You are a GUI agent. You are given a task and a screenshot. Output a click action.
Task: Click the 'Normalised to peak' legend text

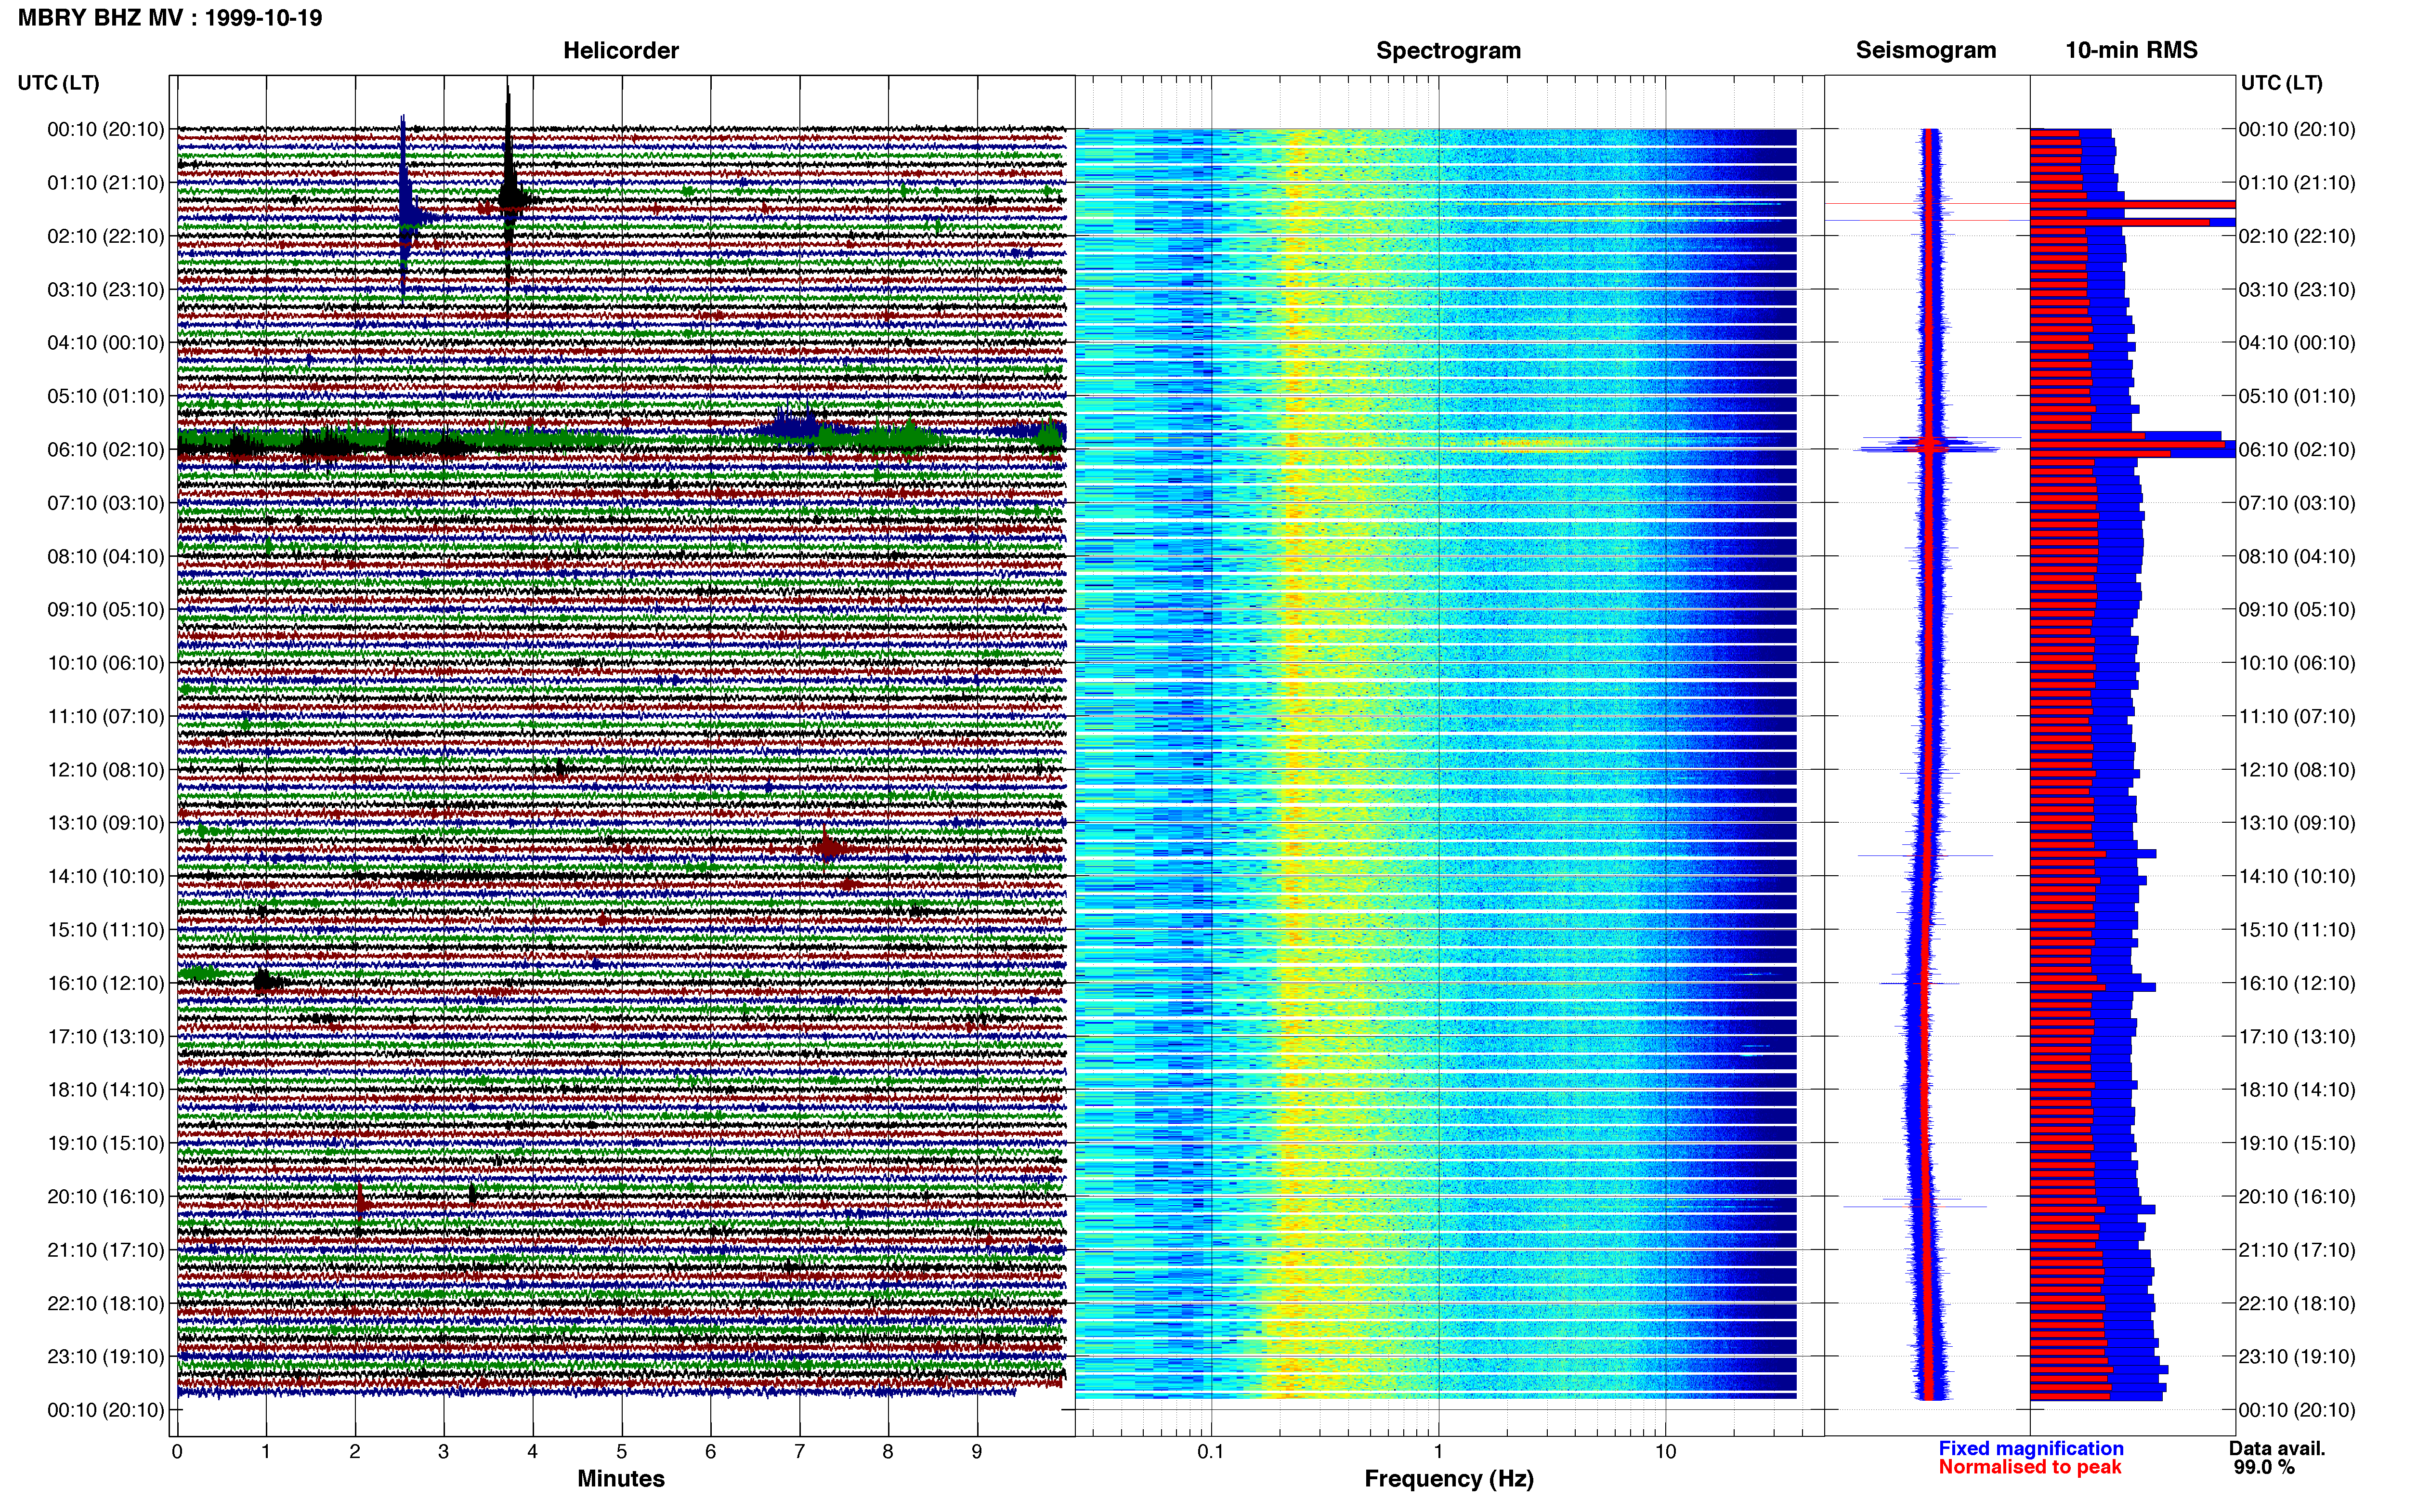pos(2029,1467)
